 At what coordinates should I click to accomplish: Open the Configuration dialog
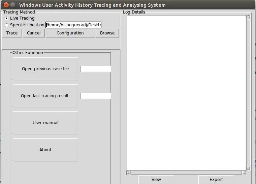tap(70, 33)
